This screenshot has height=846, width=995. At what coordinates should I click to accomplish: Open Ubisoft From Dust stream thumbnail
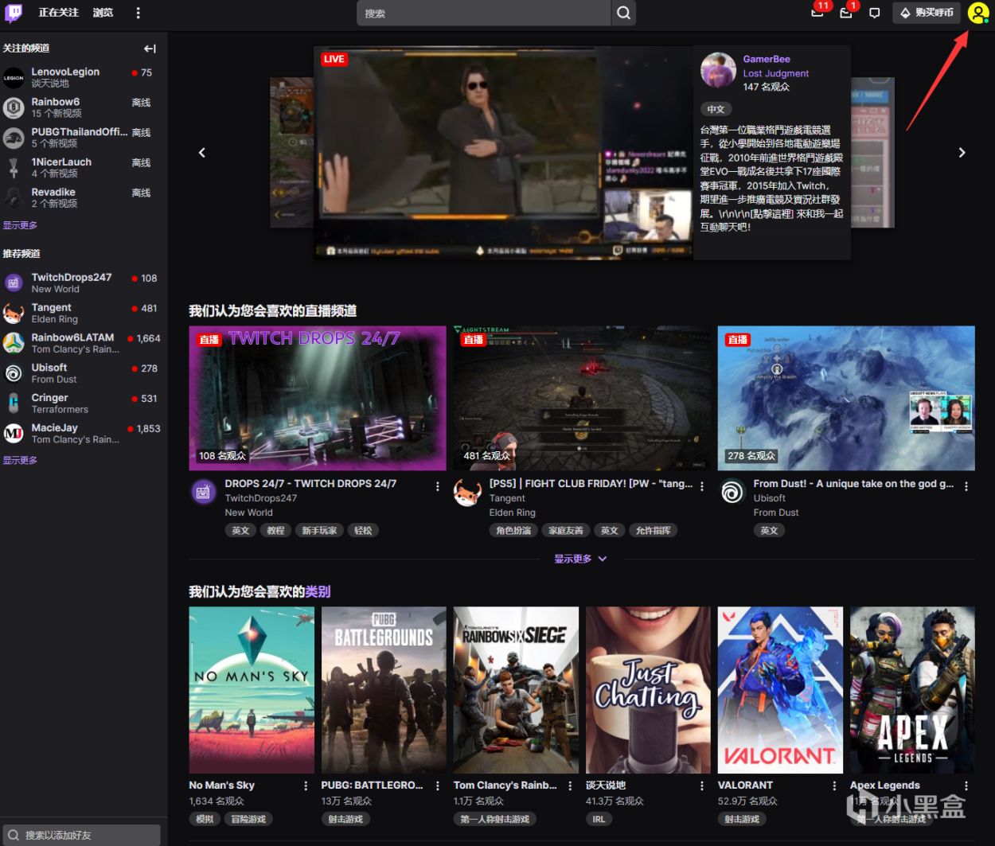click(x=846, y=398)
